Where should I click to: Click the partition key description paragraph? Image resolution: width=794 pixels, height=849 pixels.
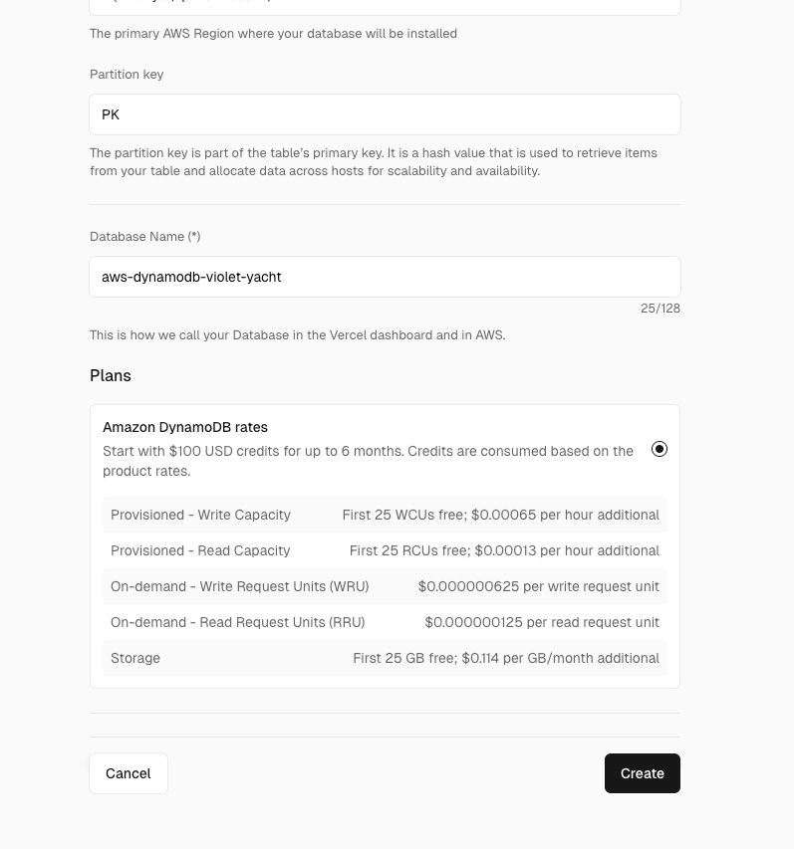[x=374, y=162]
